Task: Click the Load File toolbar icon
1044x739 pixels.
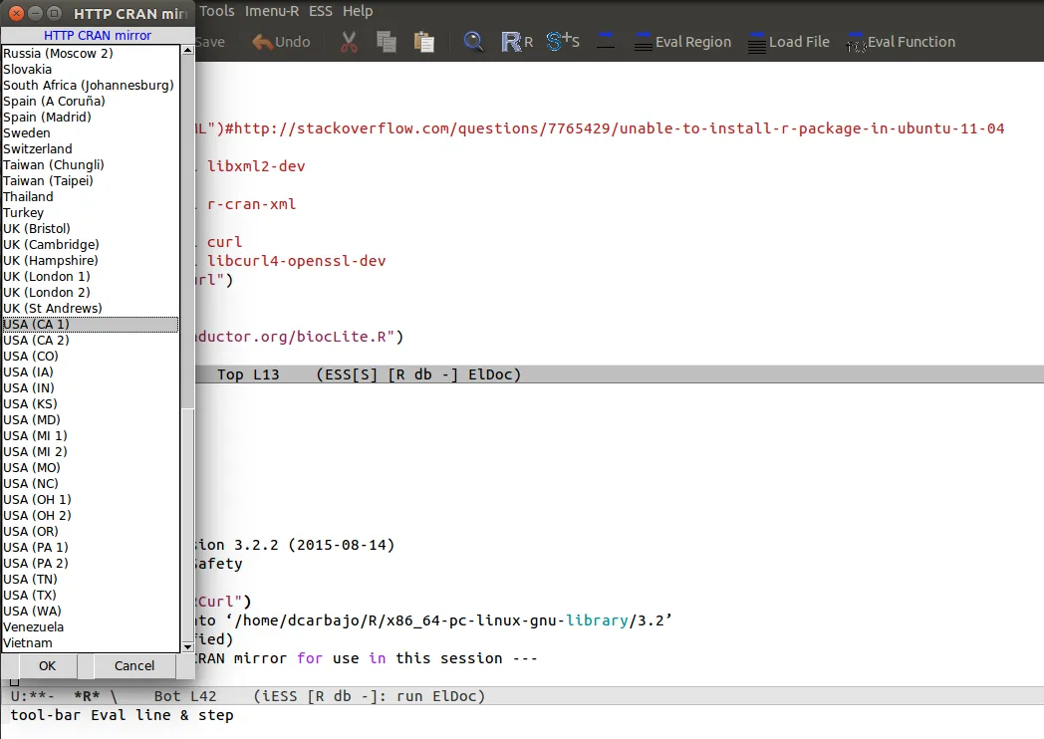Action: (788, 42)
